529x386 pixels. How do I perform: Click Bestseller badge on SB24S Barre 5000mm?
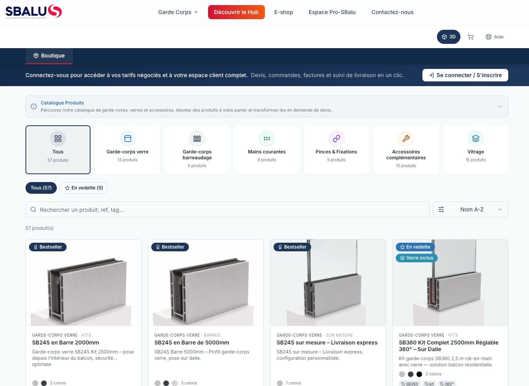click(170, 247)
